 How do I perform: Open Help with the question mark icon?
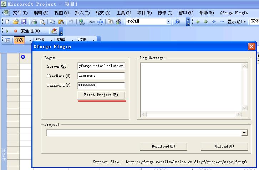tap(177, 22)
